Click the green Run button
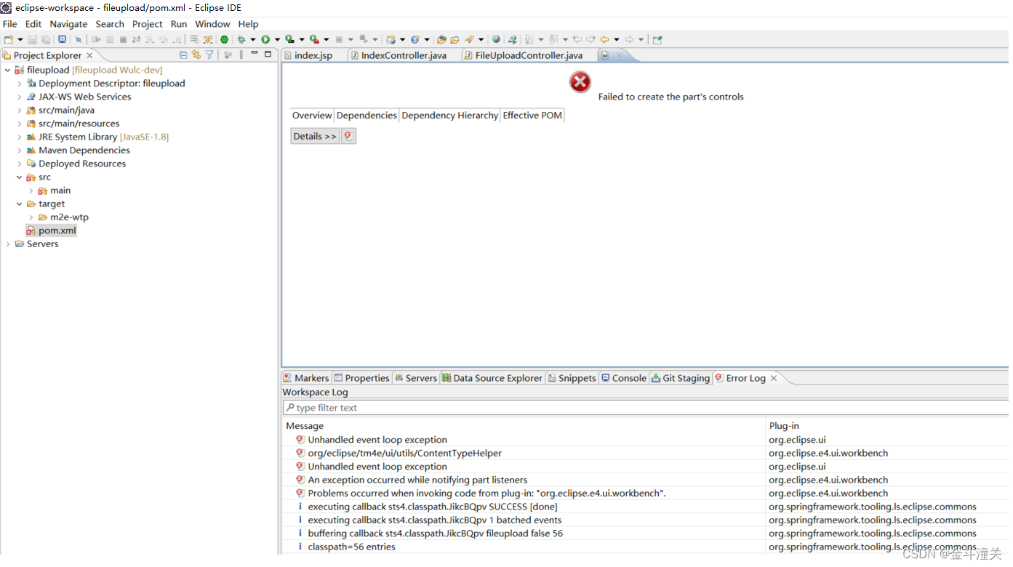 265,39
